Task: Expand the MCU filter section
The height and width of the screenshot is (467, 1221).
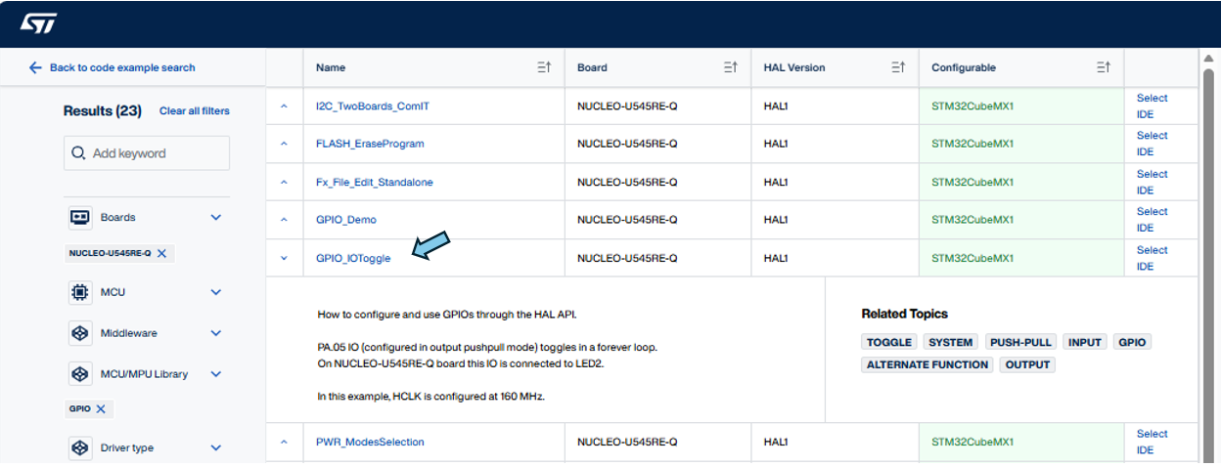Action: [x=216, y=292]
